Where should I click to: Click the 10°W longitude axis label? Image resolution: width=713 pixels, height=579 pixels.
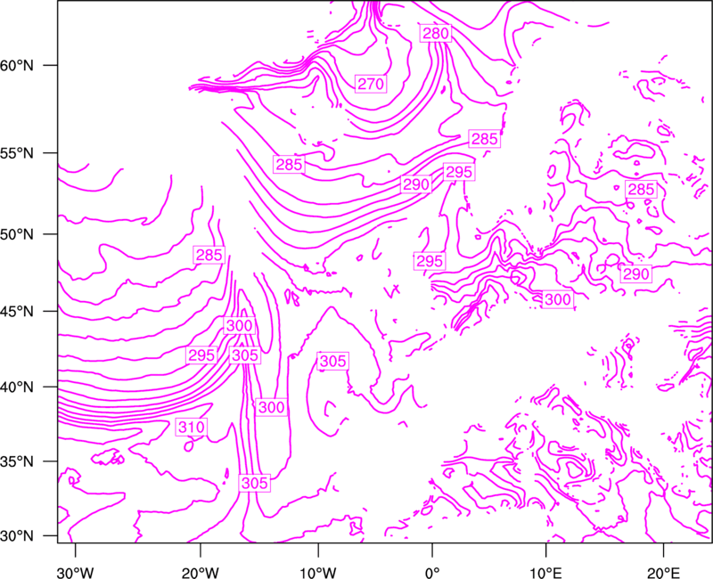pyautogui.click(x=318, y=573)
